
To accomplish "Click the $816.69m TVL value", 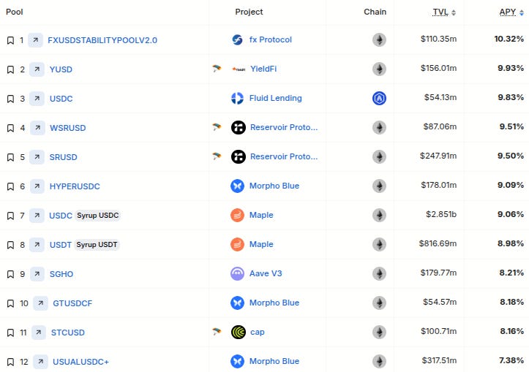I will tap(438, 243).
